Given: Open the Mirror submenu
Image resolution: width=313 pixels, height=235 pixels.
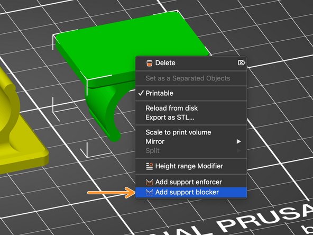Looking at the screenshot, I should [191, 141].
